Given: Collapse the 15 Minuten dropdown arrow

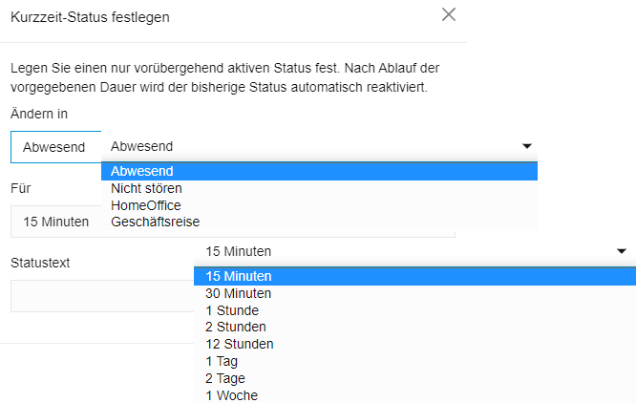Looking at the screenshot, I should click(x=622, y=251).
